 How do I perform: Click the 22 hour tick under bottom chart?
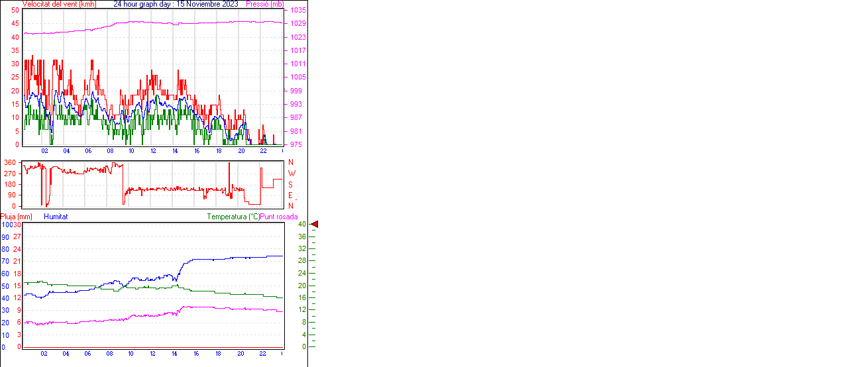point(263,354)
